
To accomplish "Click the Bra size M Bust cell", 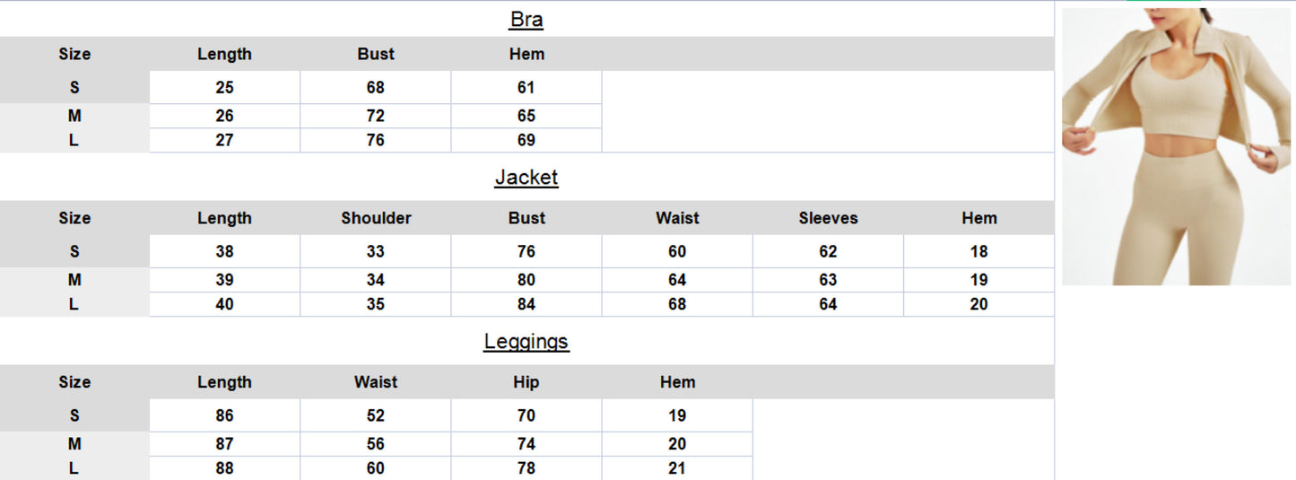I will pyautogui.click(x=375, y=116).
